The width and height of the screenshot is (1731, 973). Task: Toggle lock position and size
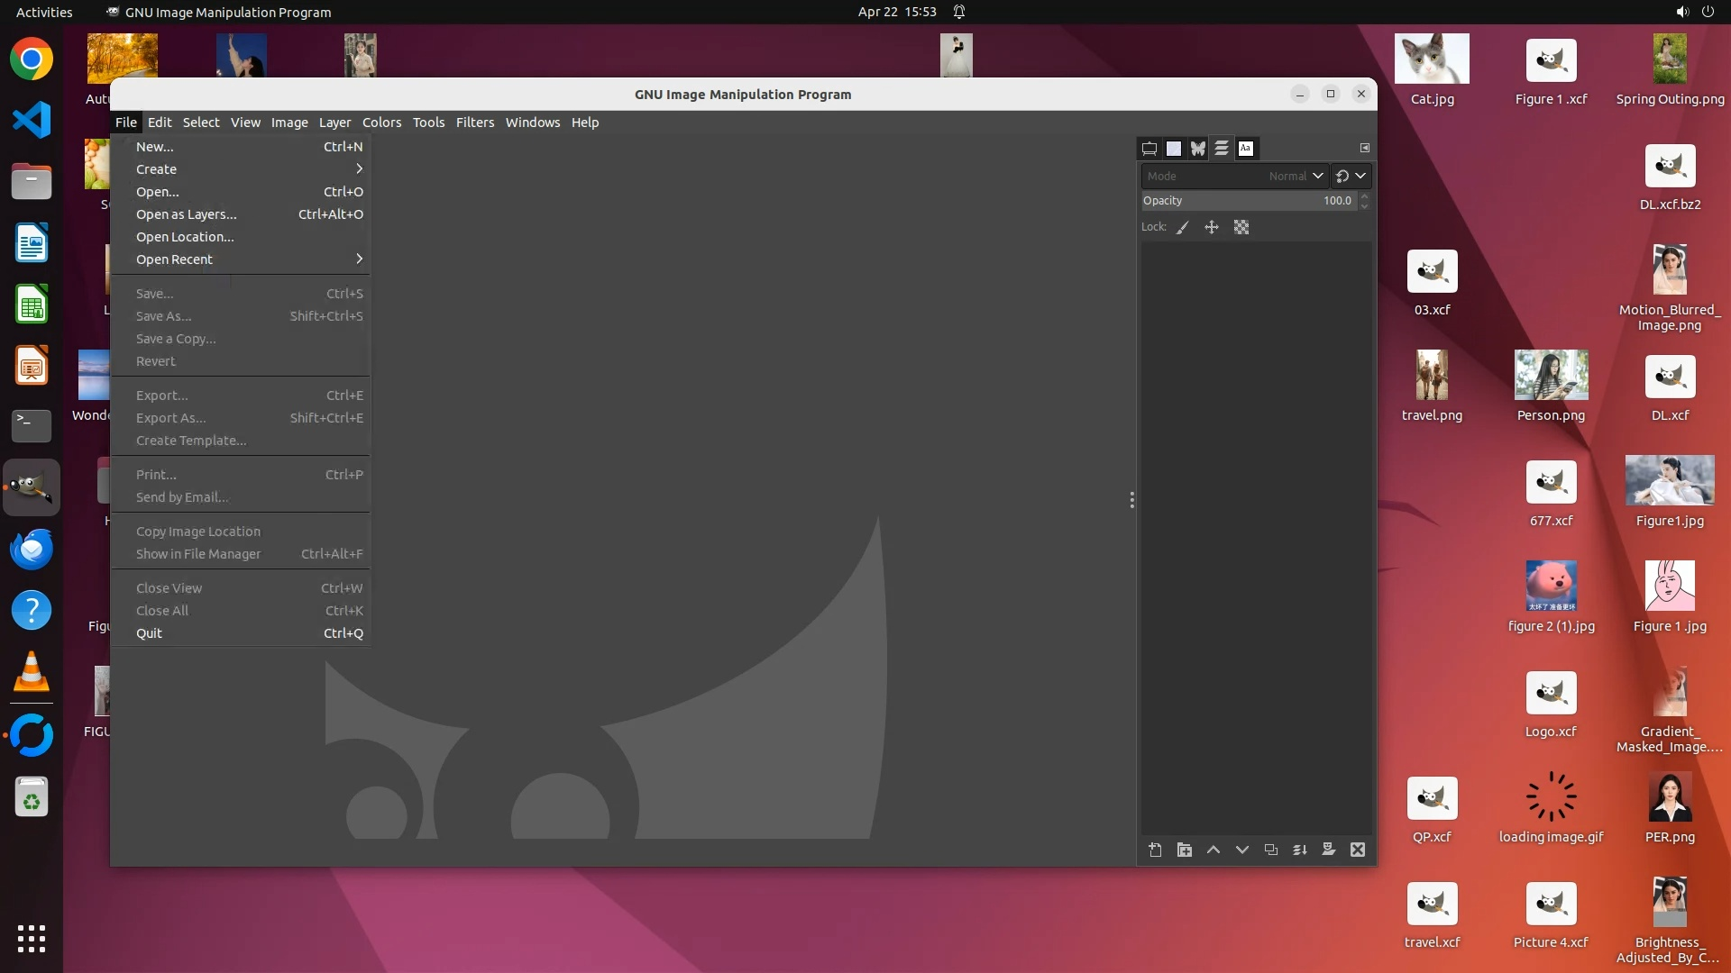coord(1212,228)
